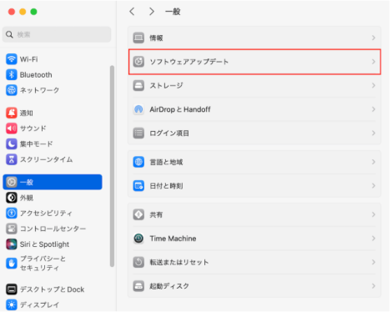This screenshot has width=392, height=312.
Task: Click the 言語と地域 text label
Action: pos(166,162)
